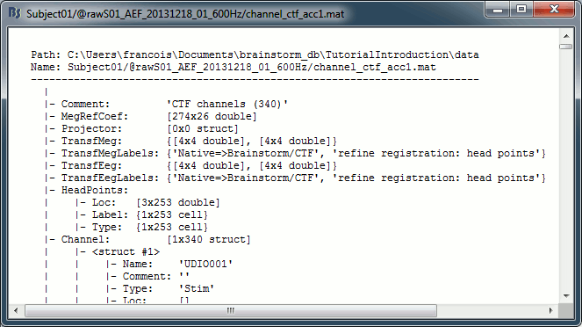Image resolution: width=582 pixels, height=327 pixels.
Task: Click the Path line showing the brainstorm_db folder
Action: click(x=255, y=55)
